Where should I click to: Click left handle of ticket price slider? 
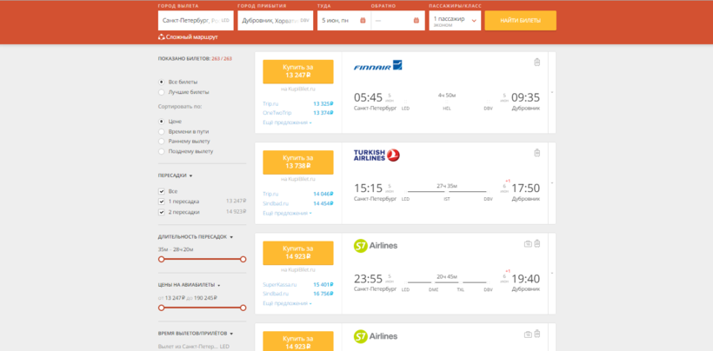(x=161, y=307)
